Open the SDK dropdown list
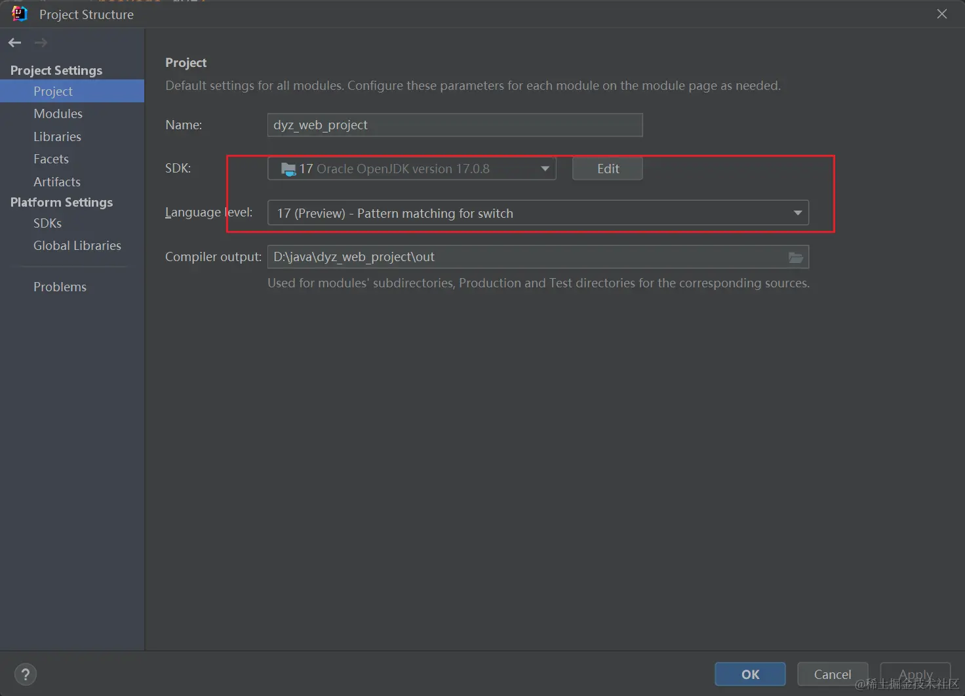965x696 pixels. click(412, 169)
